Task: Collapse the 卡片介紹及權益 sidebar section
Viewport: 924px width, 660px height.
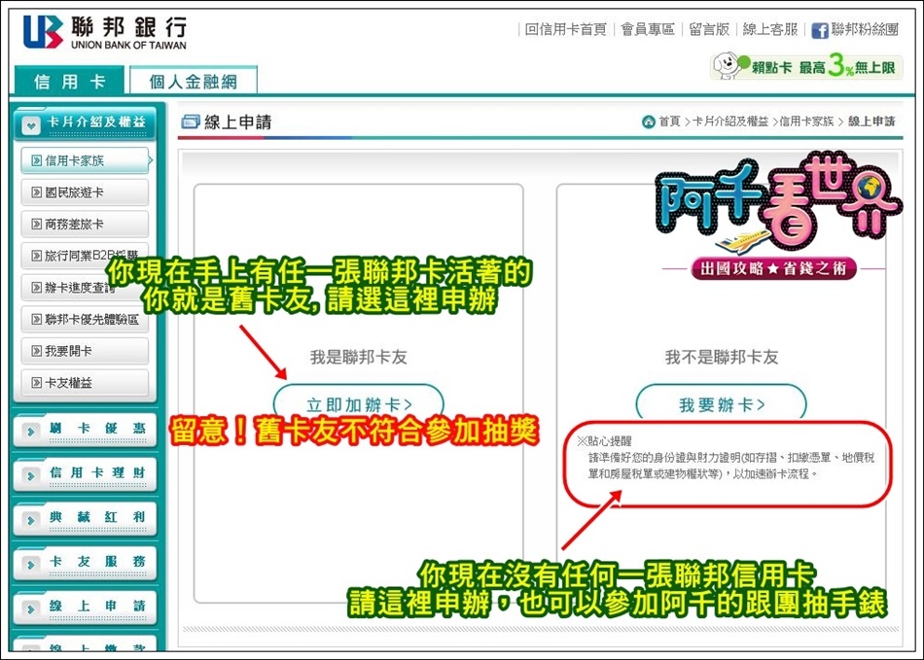Action: (x=85, y=123)
